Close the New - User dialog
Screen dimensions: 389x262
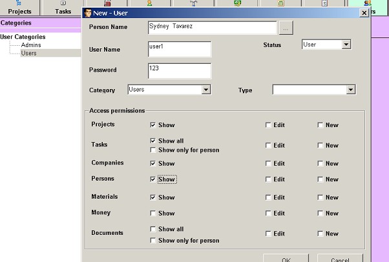[x=364, y=12]
